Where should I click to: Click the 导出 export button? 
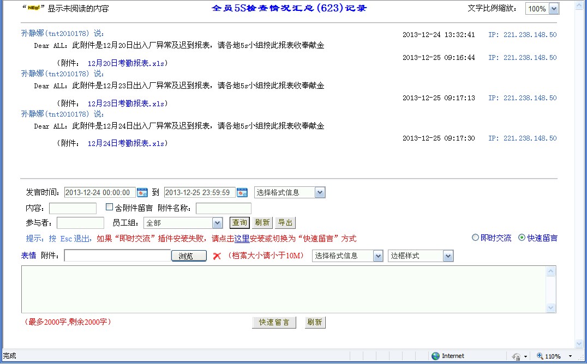tap(285, 222)
